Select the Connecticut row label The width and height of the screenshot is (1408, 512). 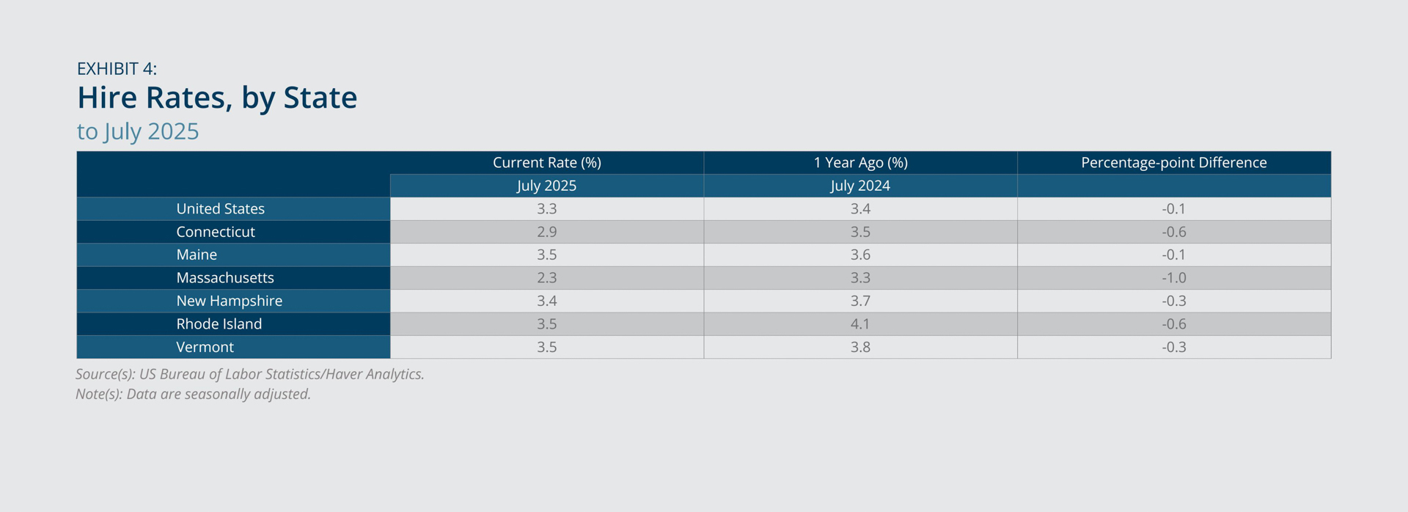[216, 232]
